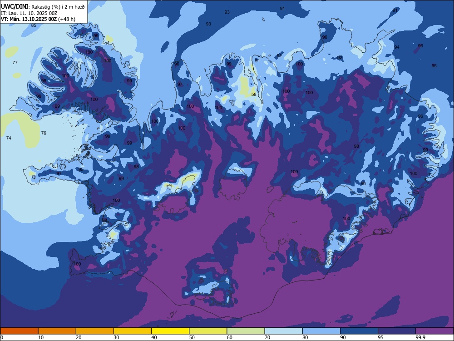Screen dimensions: 454x341
Task: Click the humidity value 85 below the title box
Action: (34, 25)
